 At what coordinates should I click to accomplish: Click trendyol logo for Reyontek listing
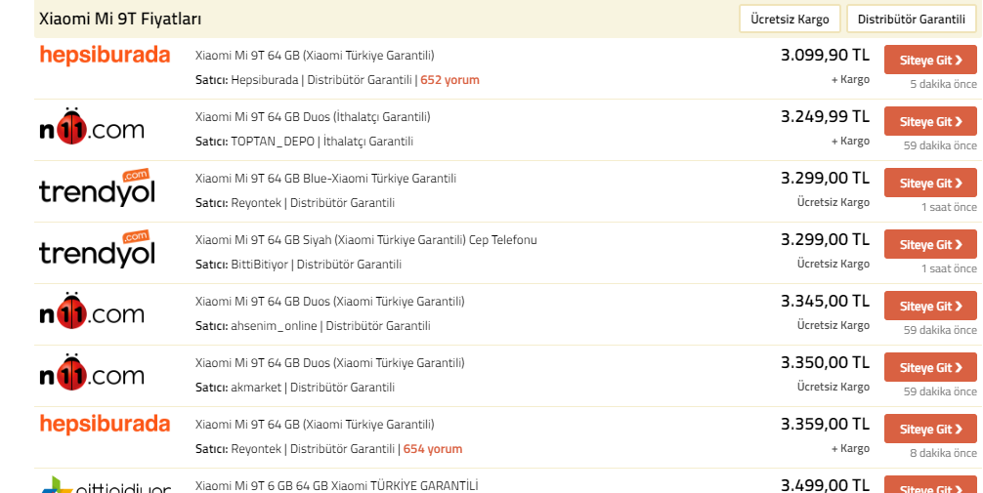97,188
